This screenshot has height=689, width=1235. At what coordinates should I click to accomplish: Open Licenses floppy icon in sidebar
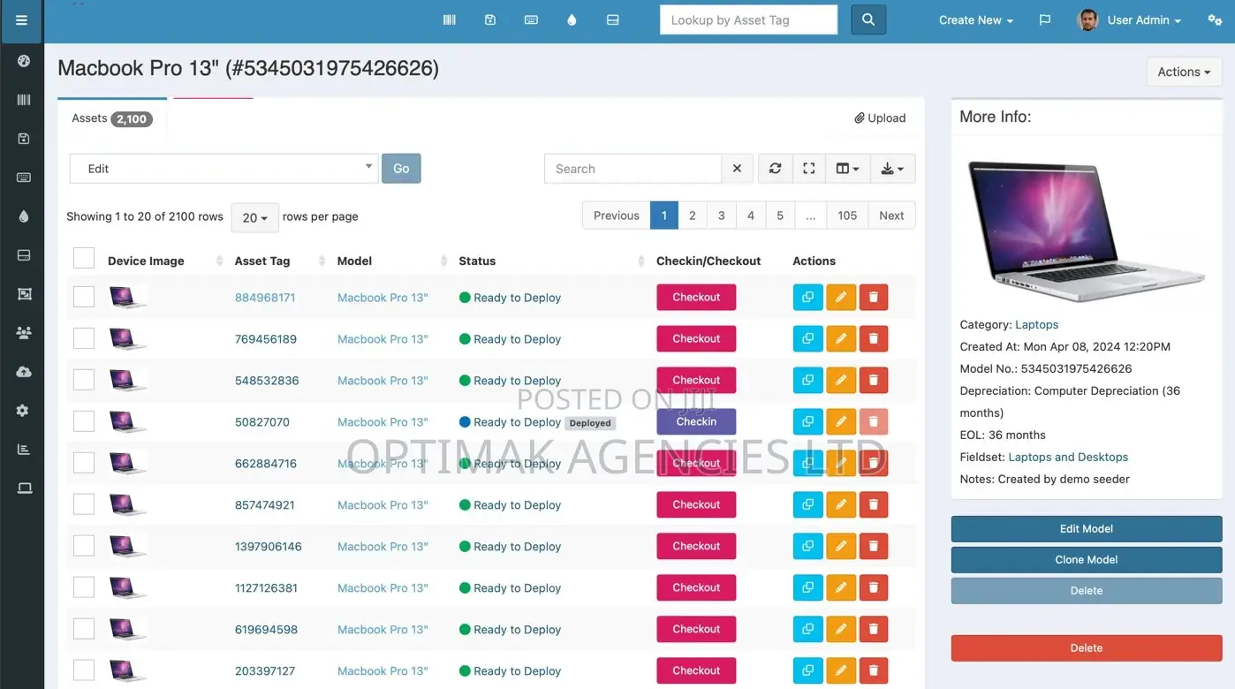click(x=24, y=139)
